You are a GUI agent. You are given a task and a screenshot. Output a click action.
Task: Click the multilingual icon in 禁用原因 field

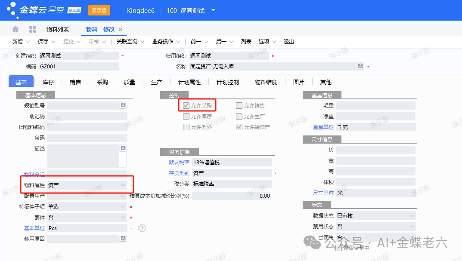(x=123, y=239)
